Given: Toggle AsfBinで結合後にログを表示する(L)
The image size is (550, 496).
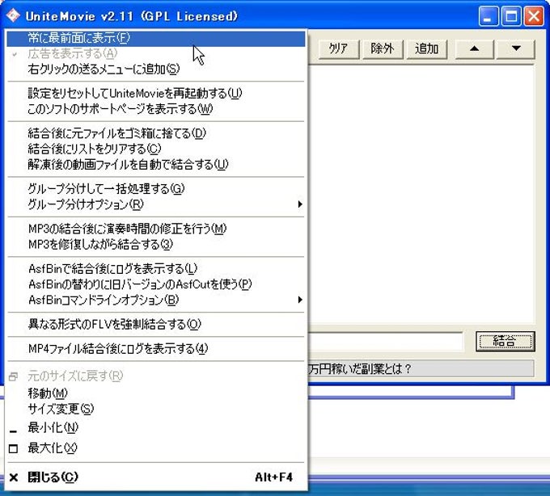Looking at the screenshot, I should (156, 269).
